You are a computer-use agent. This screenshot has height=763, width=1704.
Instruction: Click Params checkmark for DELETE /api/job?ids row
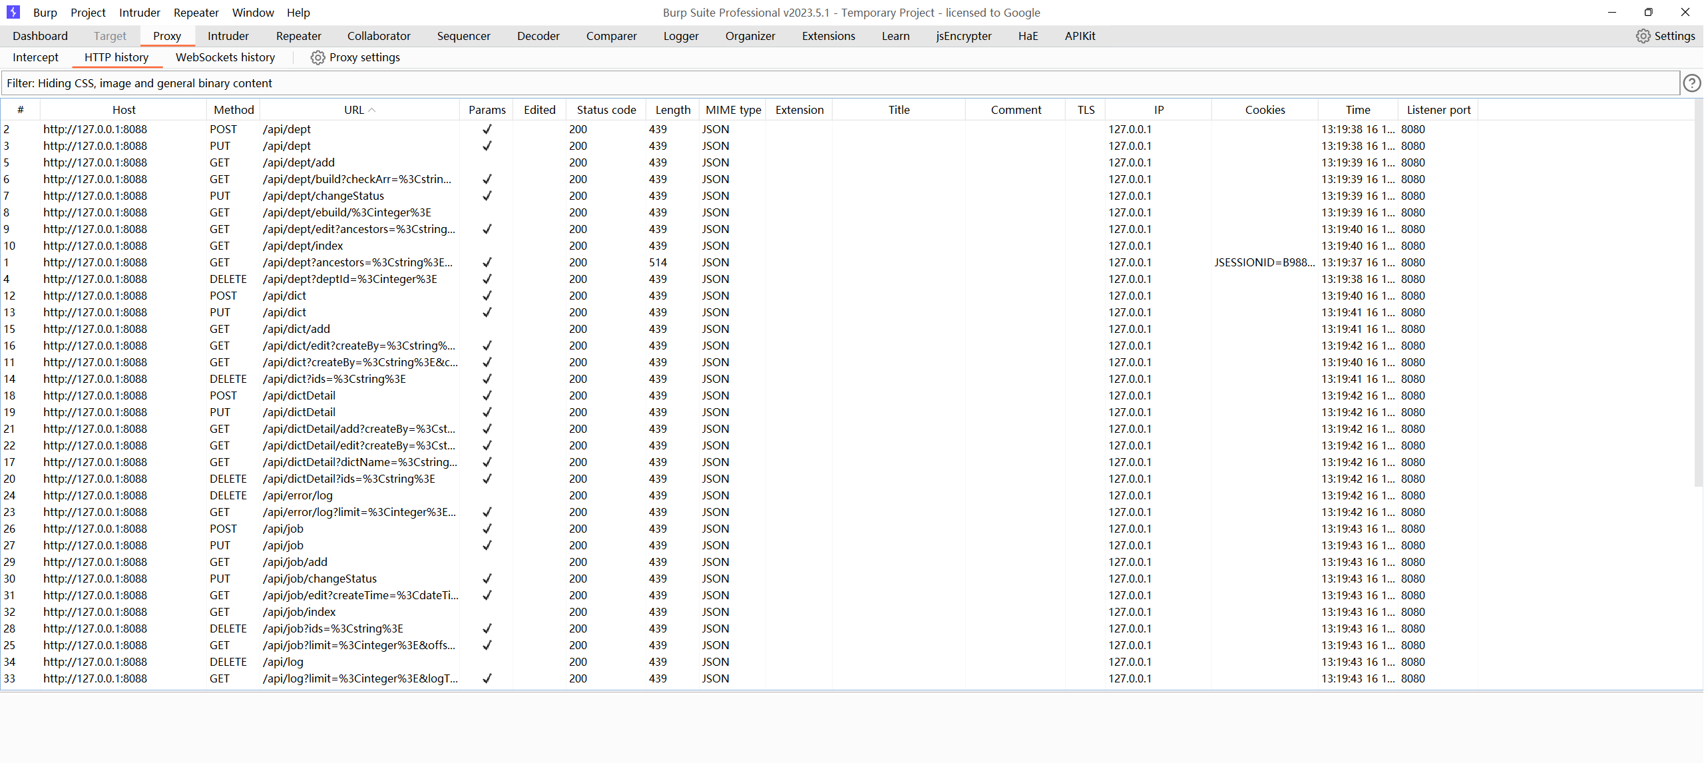[x=487, y=629]
